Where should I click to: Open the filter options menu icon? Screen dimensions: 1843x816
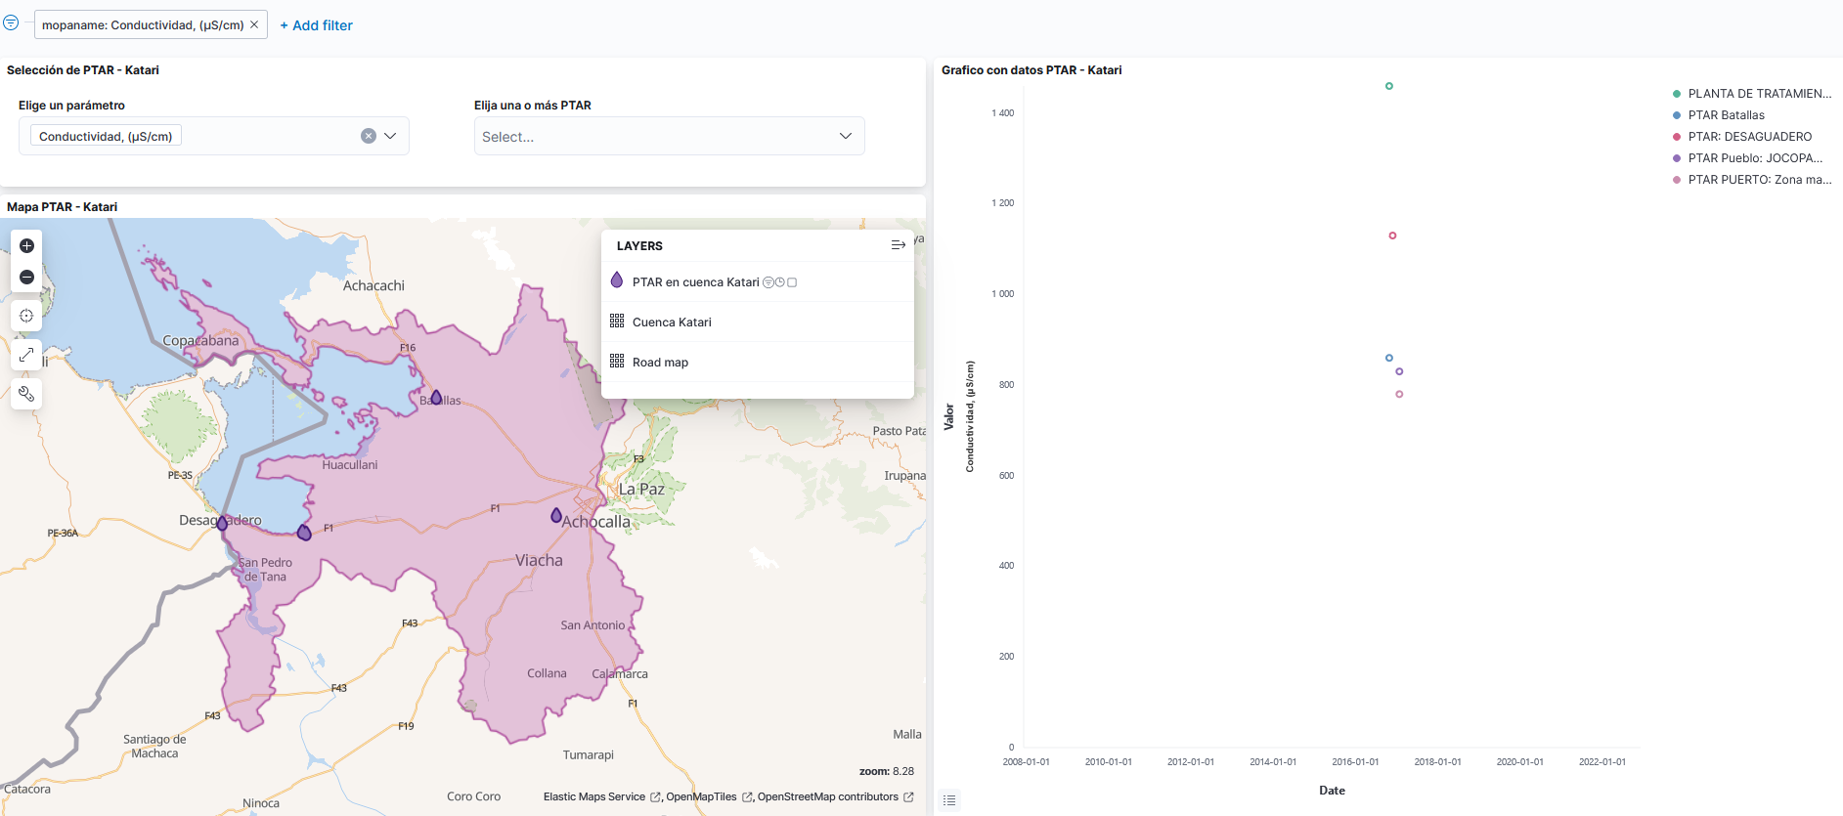tap(11, 22)
